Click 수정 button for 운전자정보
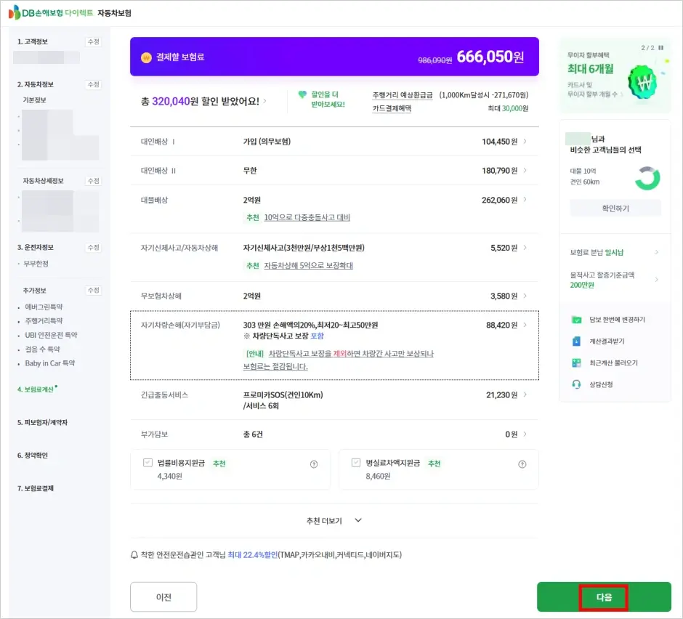This screenshot has width=683, height=619. pyautogui.click(x=94, y=247)
